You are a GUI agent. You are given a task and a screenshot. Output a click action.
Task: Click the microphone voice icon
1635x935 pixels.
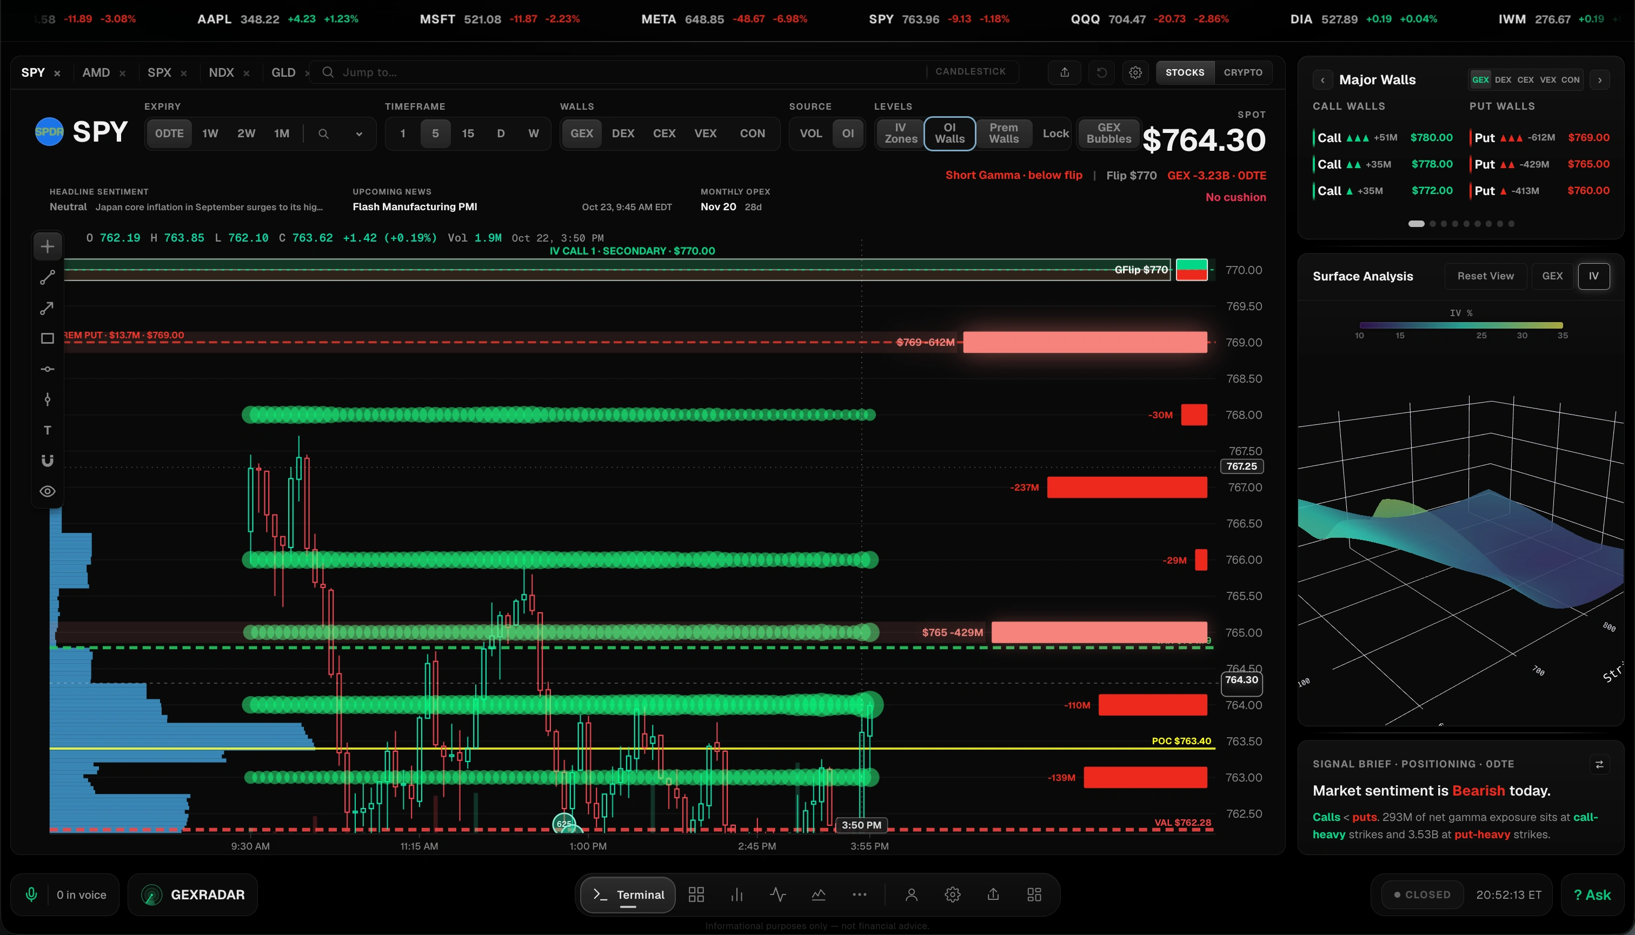point(31,894)
